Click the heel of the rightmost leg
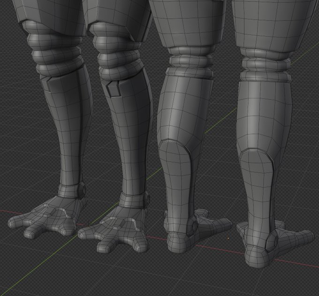319x296 pixels. coord(256,256)
